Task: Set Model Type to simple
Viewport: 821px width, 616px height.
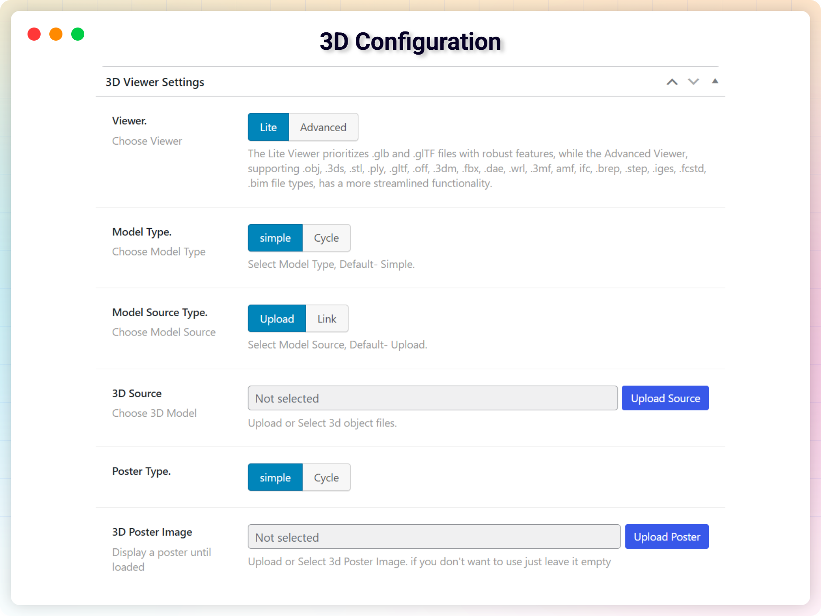Action: click(275, 238)
